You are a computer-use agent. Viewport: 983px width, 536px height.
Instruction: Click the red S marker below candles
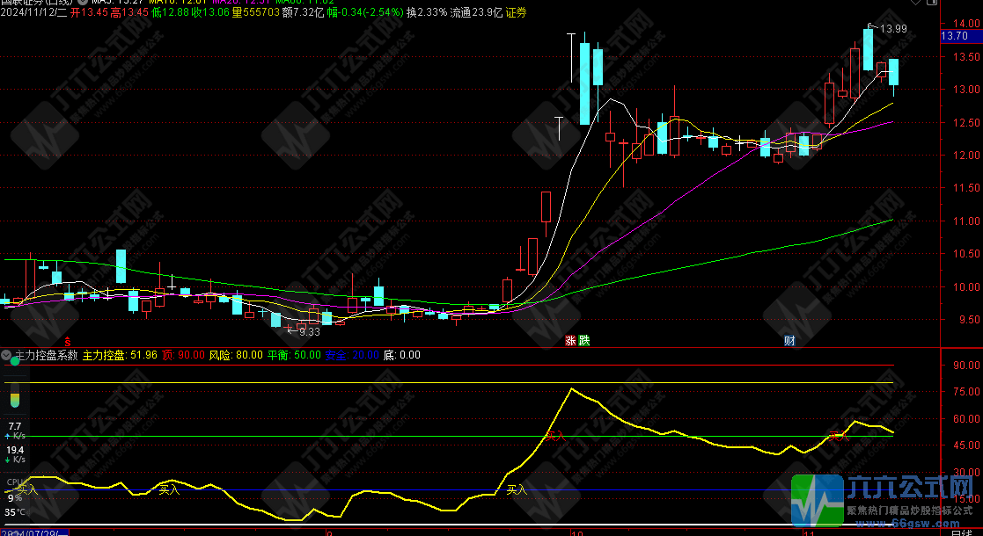click(x=67, y=341)
